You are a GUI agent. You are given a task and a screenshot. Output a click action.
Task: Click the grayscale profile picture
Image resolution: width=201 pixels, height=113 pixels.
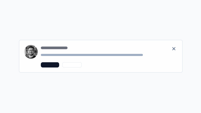coord(31,52)
